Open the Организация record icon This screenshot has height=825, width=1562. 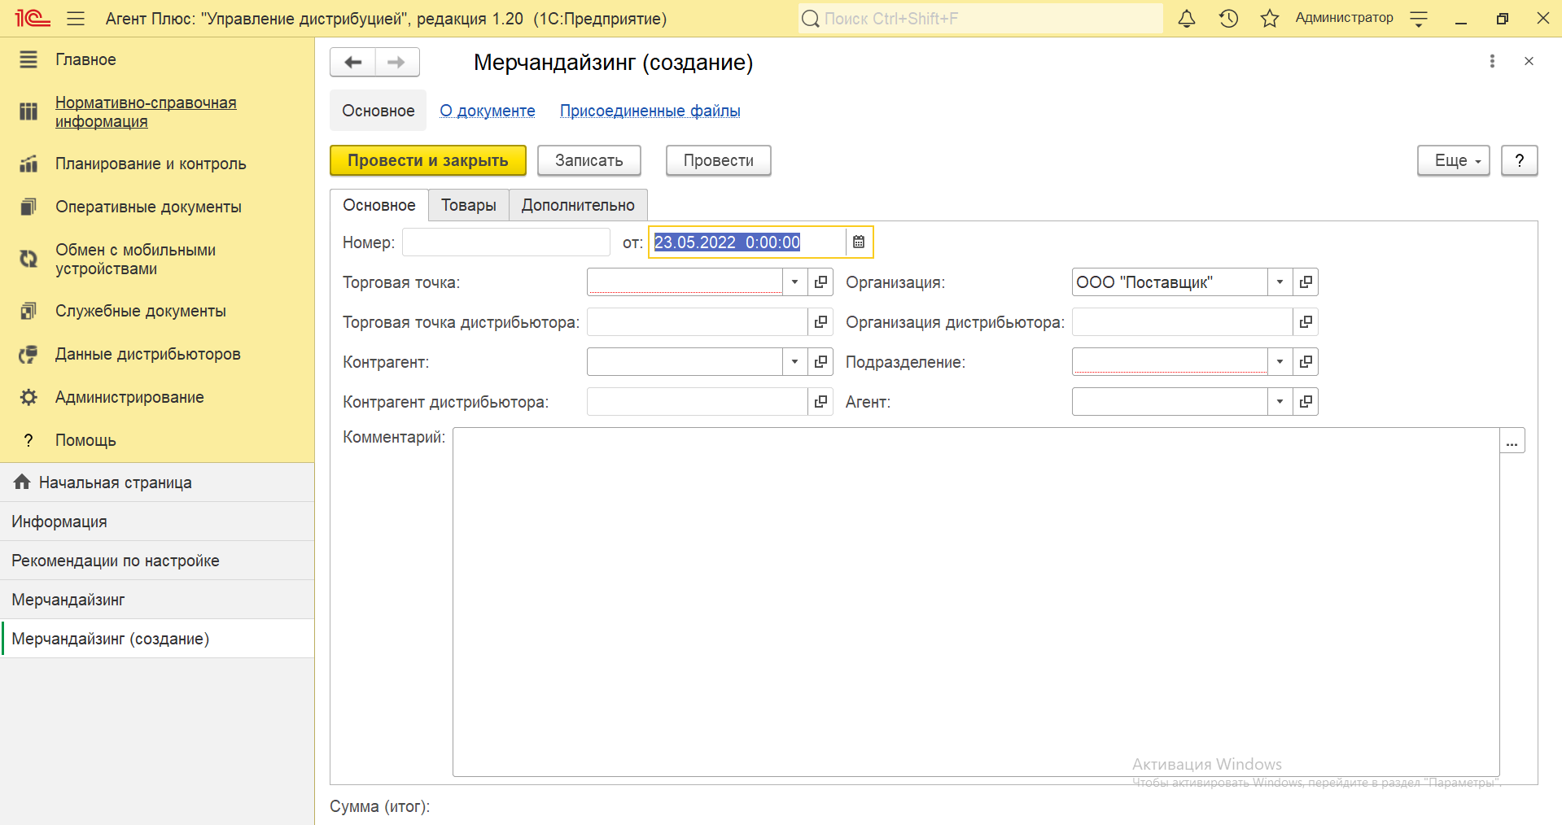coord(1306,282)
